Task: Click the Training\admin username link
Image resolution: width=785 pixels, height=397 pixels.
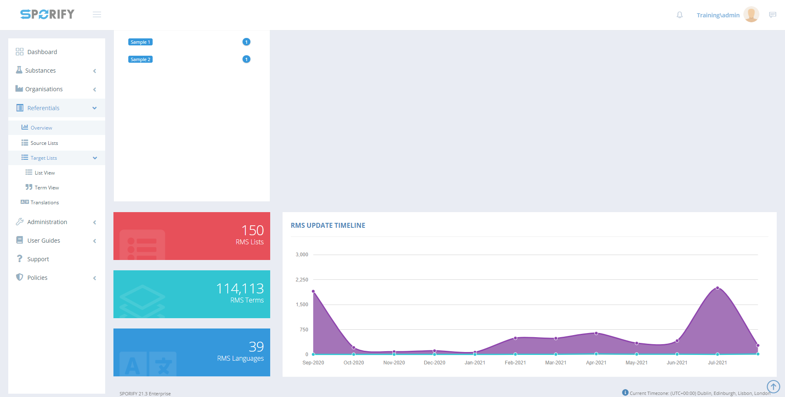Action: tap(718, 15)
